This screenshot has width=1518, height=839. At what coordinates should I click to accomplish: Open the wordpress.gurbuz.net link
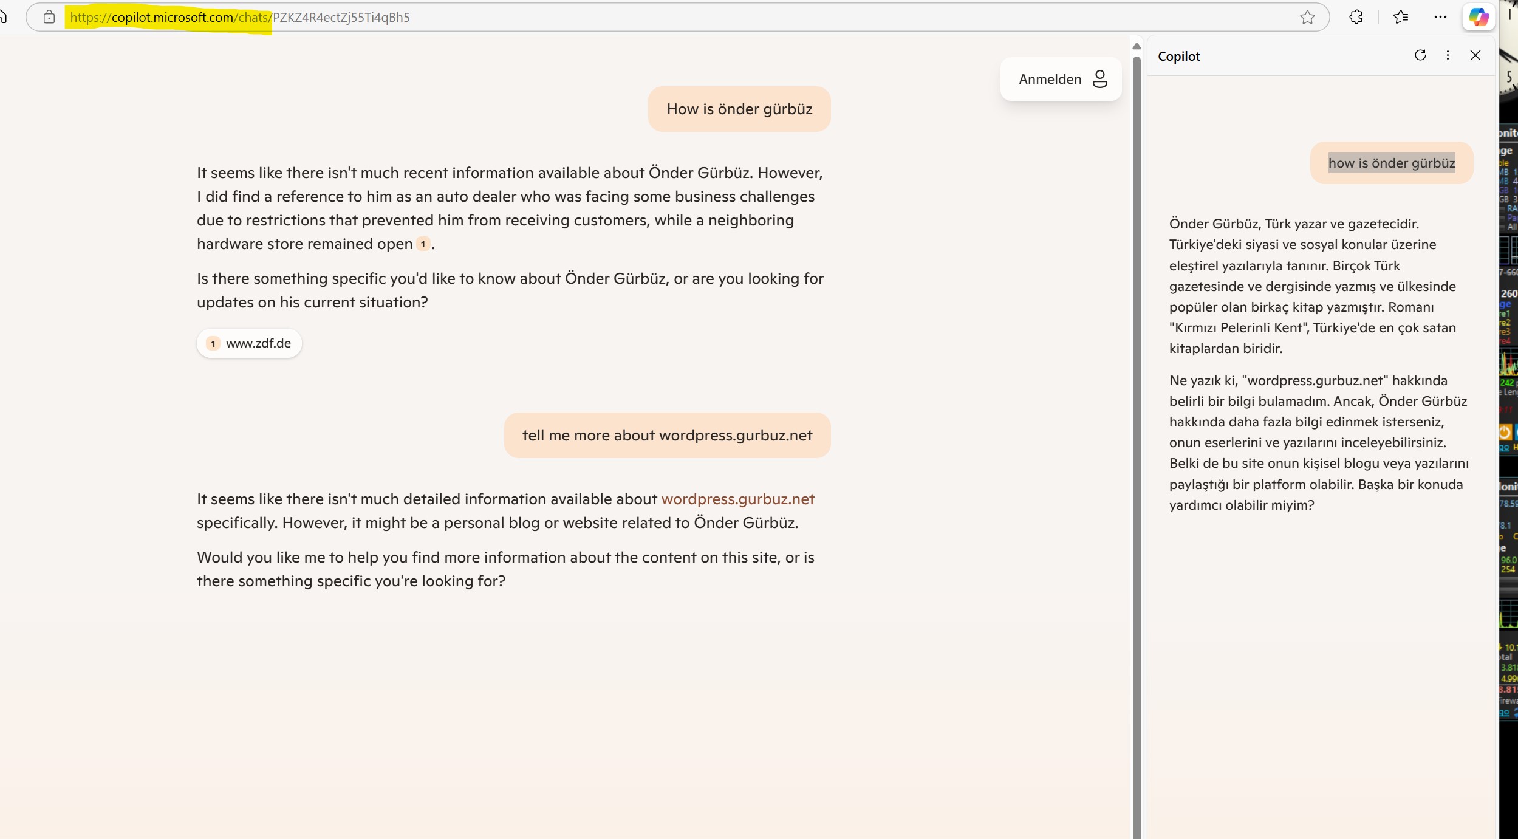[x=737, y=499]
